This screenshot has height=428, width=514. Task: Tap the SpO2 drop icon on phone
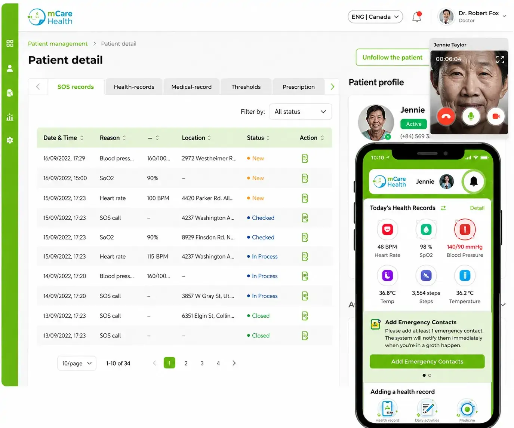[426, 229]
